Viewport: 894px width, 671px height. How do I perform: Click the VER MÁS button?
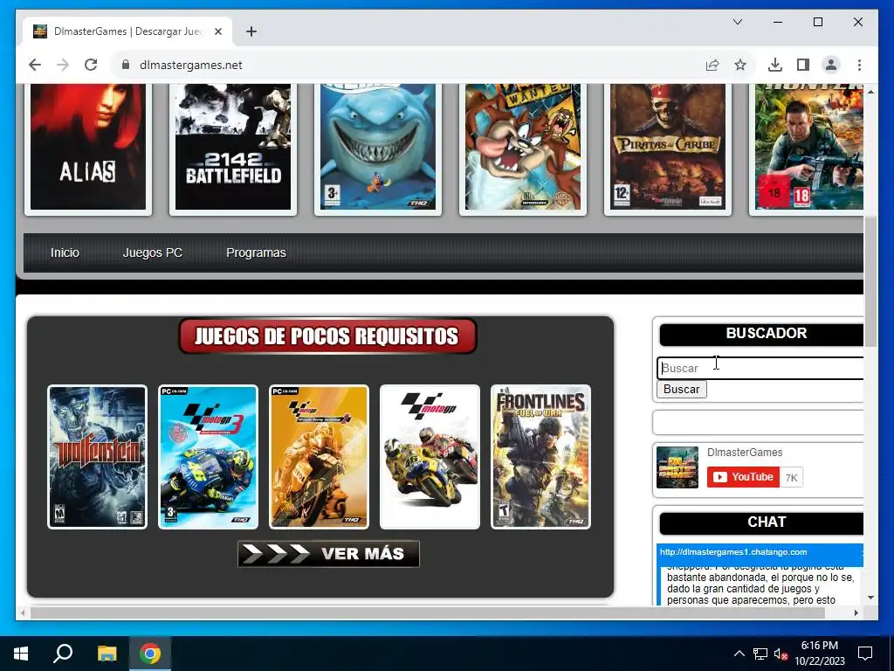click(328, 553)
